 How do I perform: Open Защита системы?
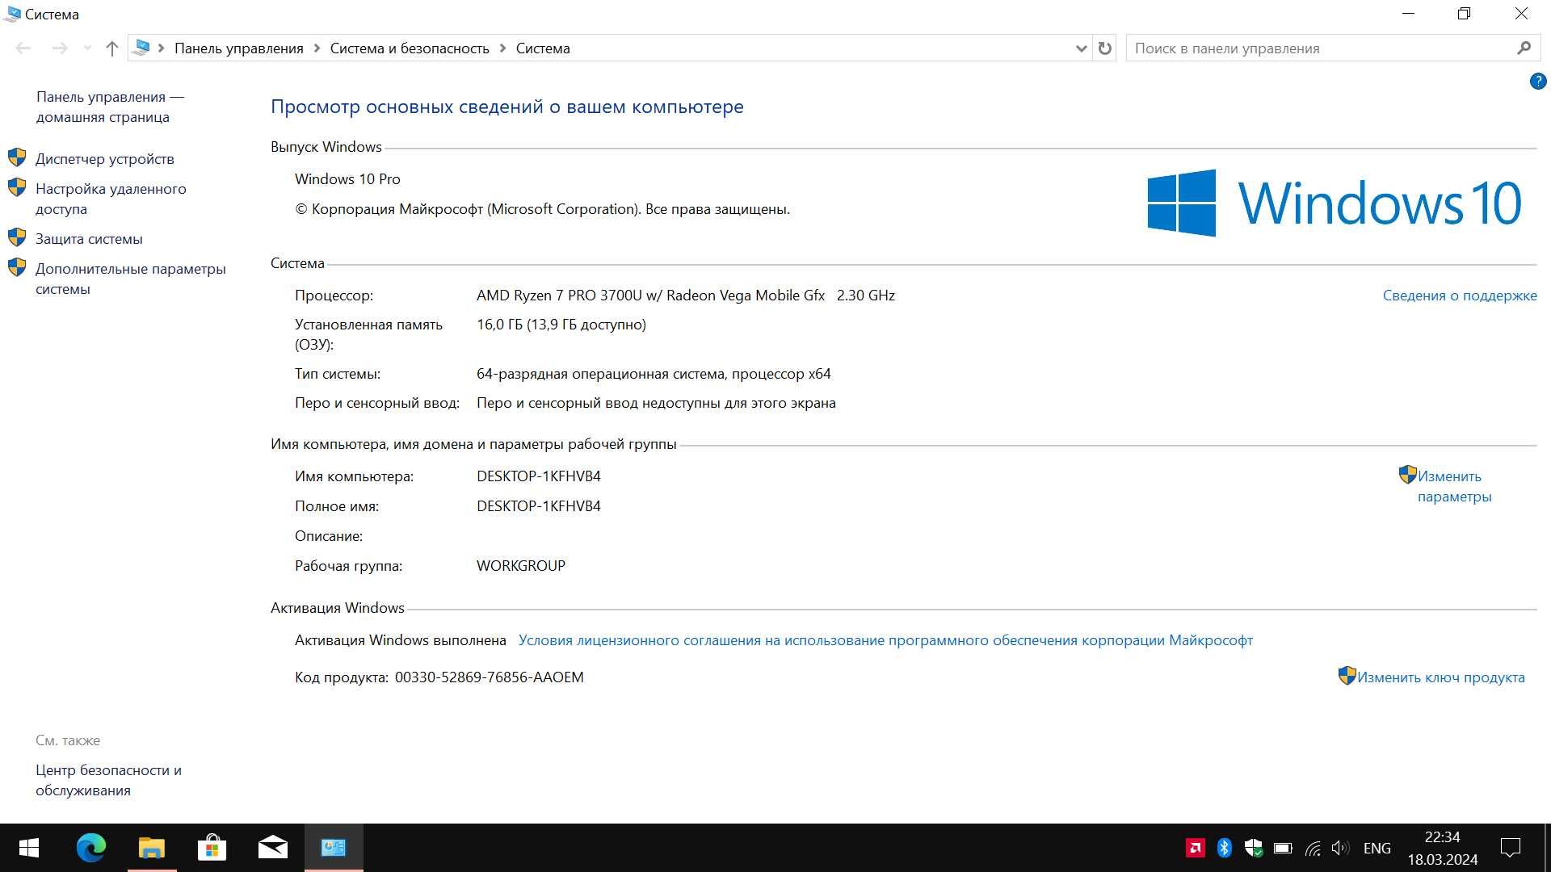point(89,239)
